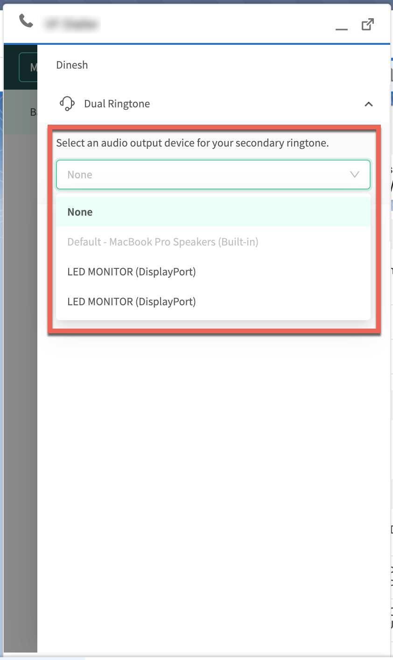
Task: Click the partially hidden B label
Action: (x=33, y=112)
